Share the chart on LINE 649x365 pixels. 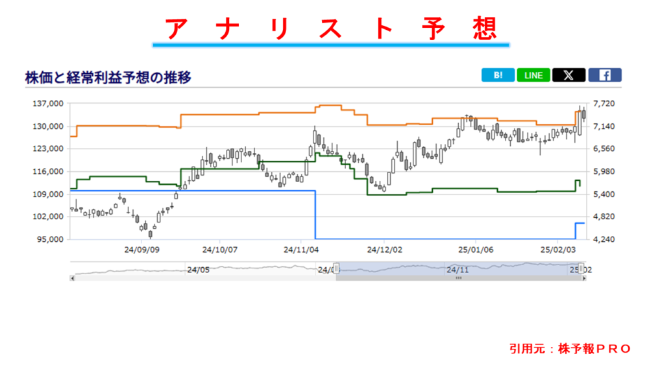pos(533,75)
